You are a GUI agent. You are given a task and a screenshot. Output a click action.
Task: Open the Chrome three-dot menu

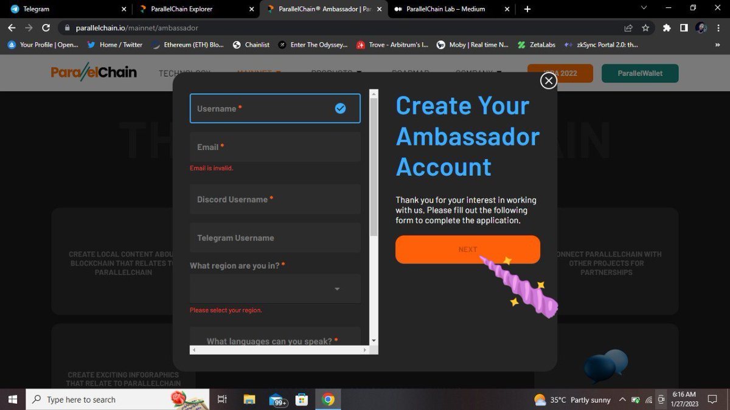click(718, 28)
